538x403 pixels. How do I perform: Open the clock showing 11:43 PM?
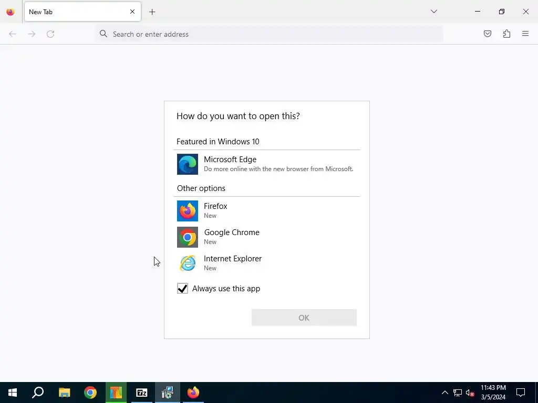point(493,393)
